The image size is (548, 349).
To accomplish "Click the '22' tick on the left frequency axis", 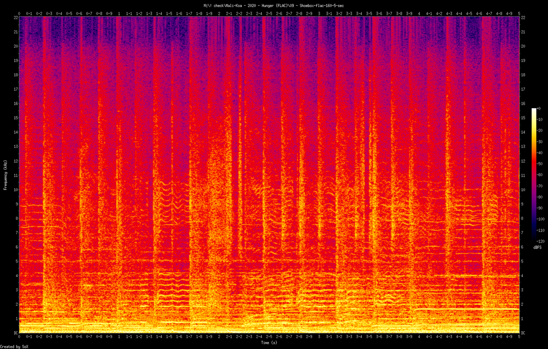I will (16, 17).
